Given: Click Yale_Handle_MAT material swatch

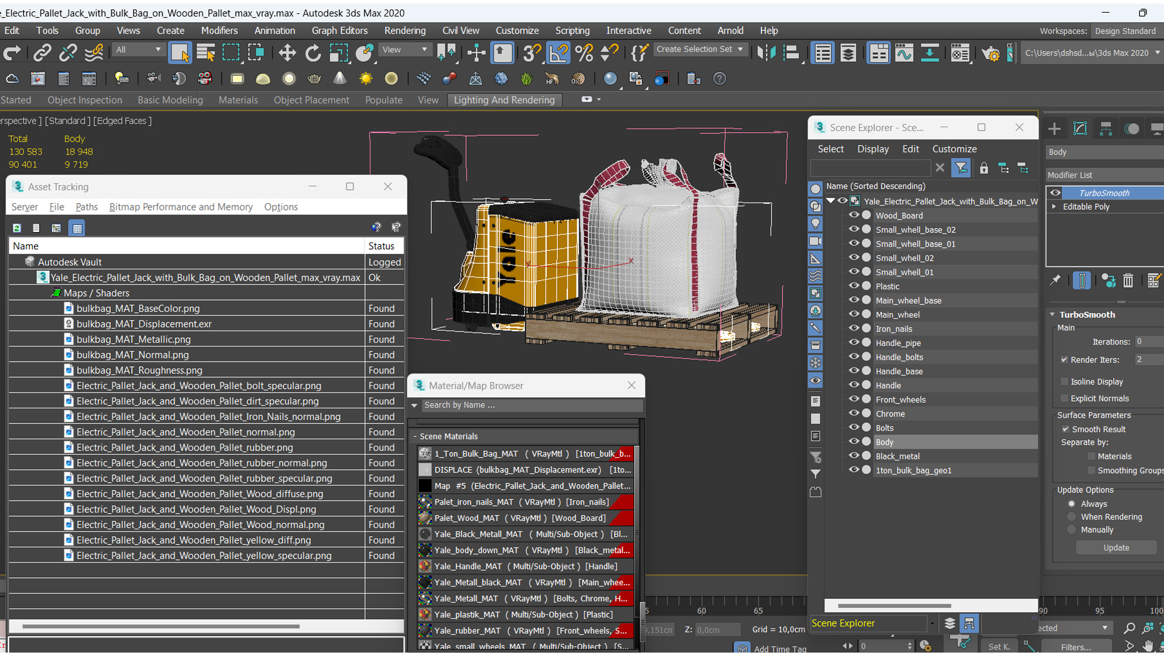Looking at the screenshot, I should click(x=425, y=566).
